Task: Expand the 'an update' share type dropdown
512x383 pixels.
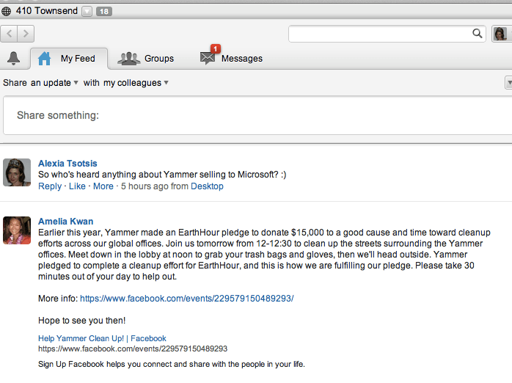Action: tap(55, 83)
